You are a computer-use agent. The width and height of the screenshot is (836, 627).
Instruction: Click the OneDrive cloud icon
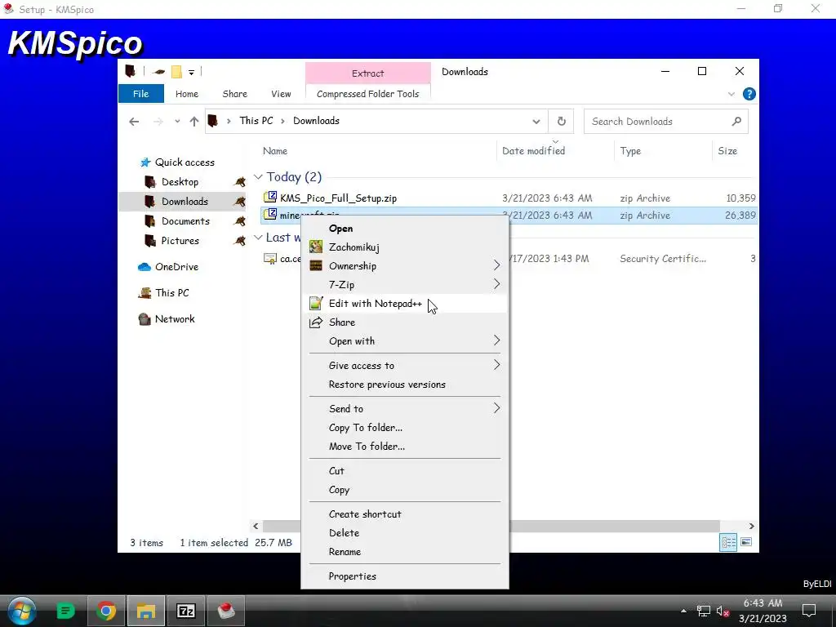(x=145, y=267)
